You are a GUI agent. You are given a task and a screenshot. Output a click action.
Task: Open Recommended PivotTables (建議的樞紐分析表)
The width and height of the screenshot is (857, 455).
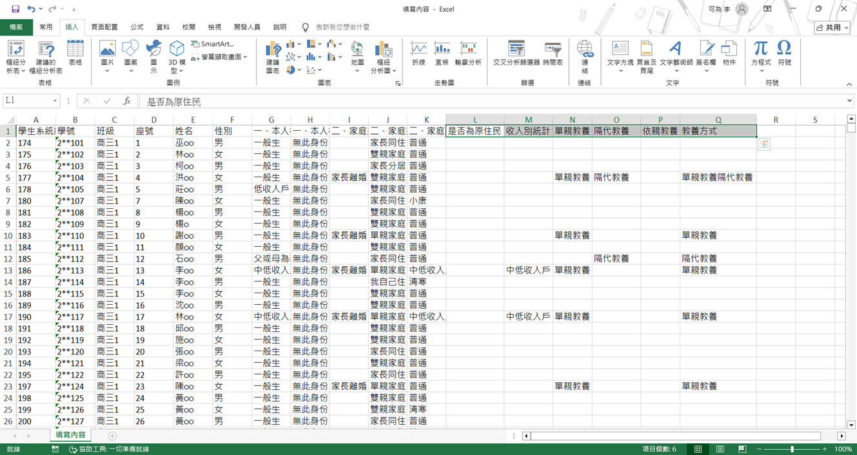tap(46, 57)
